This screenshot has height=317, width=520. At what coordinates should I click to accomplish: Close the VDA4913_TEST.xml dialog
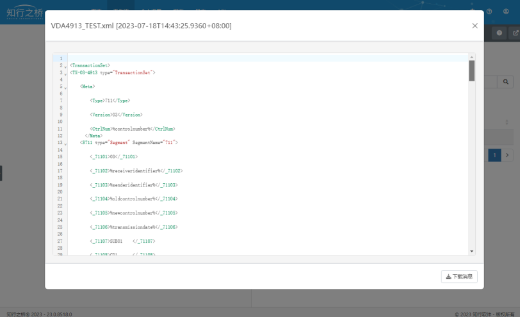[475, 26]
